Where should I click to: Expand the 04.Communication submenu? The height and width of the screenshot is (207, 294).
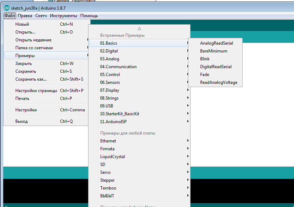coord(139,67)
